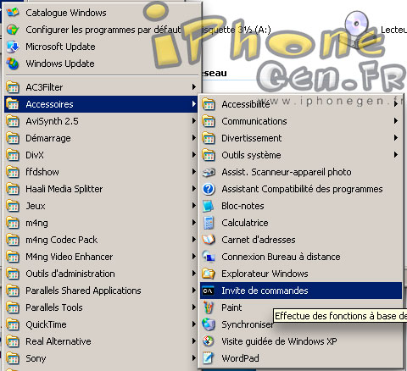Click the Synchroniser icon
Image resolution: width=407 pixels, height=371 pixels.
coord(209,324)
